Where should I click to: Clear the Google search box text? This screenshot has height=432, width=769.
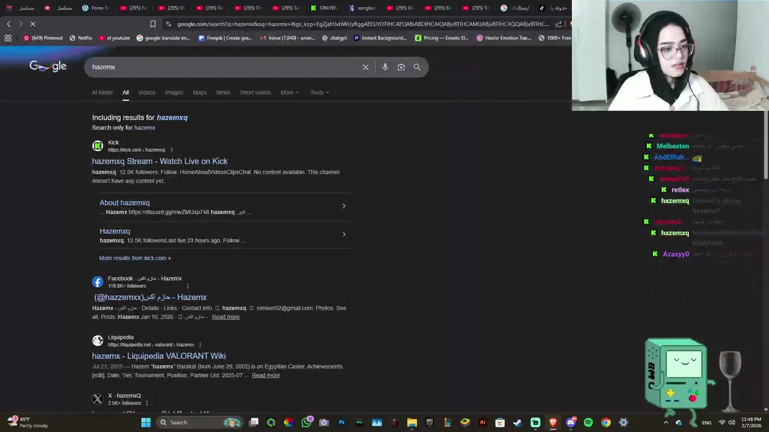(365, 67)
